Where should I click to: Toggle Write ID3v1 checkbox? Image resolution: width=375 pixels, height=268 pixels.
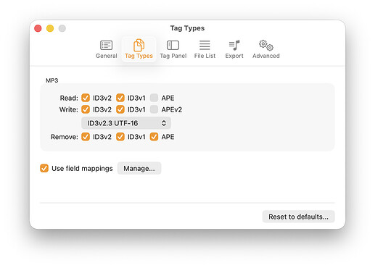(x=120, y=109)
